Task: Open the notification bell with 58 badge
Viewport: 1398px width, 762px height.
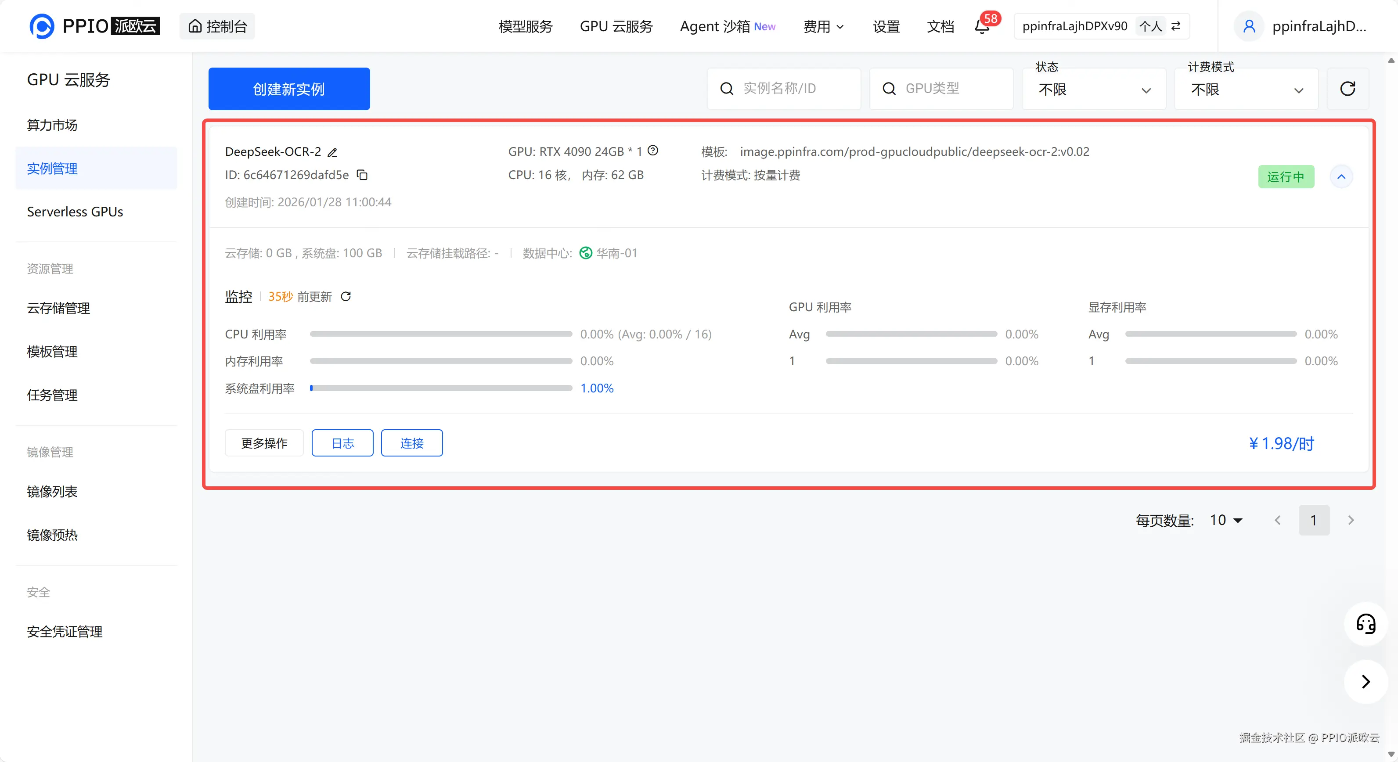Action: (982, 26)
